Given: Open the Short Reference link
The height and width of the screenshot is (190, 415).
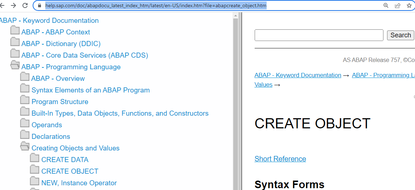Looking at the screenshot, I should (280, 159).
